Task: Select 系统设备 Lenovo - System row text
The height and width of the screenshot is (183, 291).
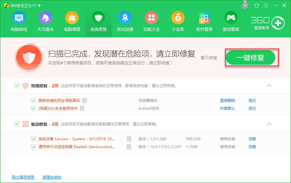Action: click(x=77, y=139)
